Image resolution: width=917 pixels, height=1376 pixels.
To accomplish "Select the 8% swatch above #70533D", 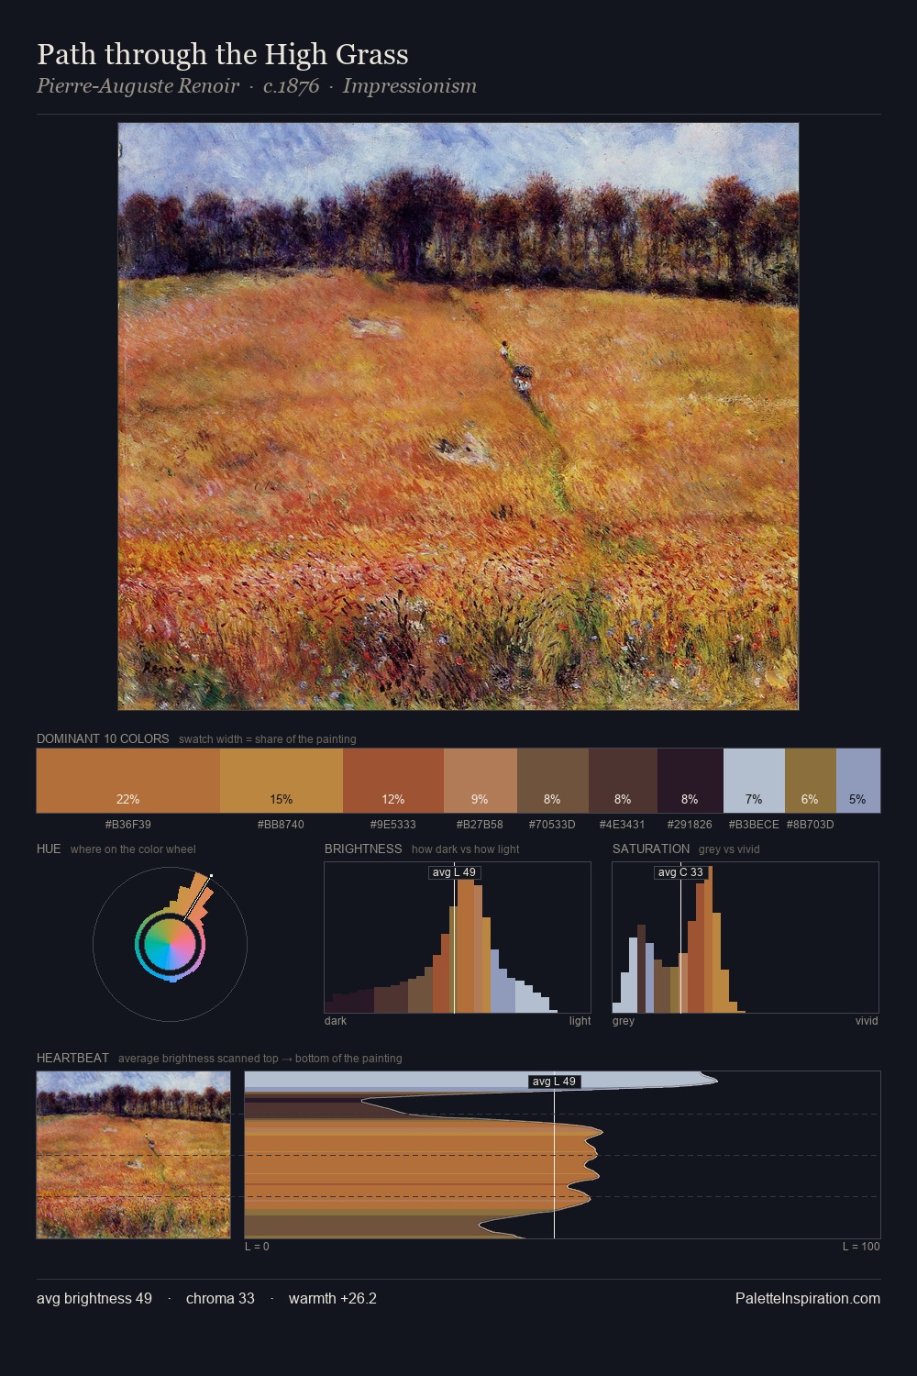I will 553,781.
